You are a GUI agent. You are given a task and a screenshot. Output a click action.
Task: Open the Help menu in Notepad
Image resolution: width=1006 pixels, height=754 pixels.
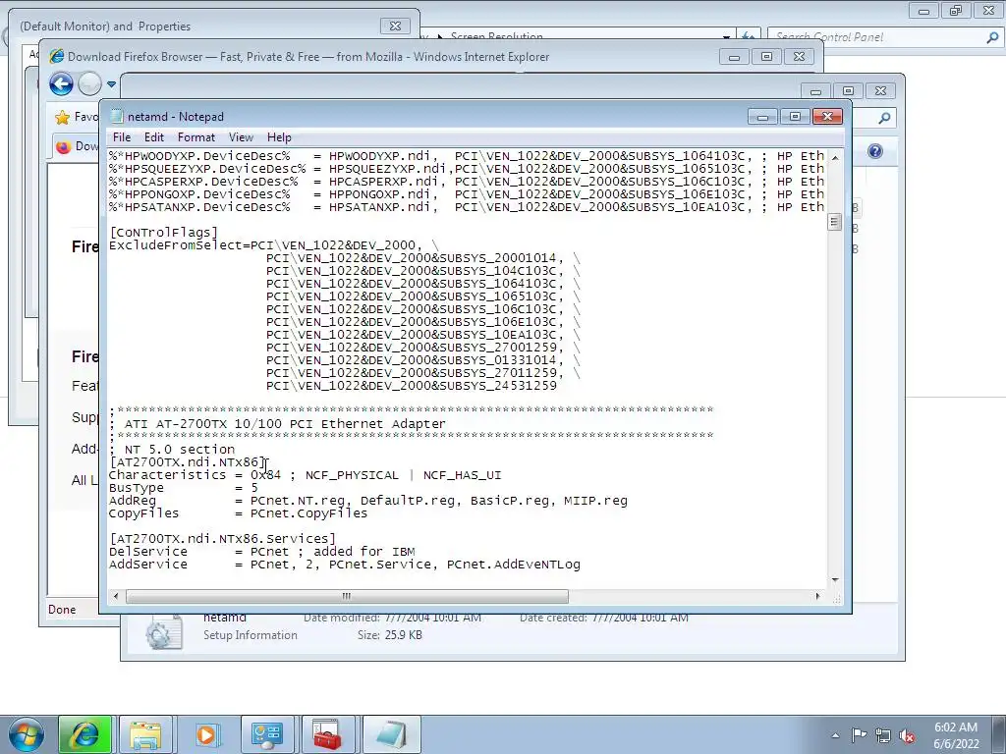tap(279, 137)
